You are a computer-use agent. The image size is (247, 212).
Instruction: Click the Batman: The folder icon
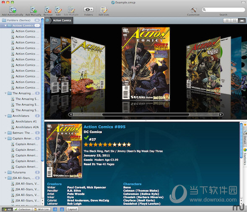[x=10, y=133]
